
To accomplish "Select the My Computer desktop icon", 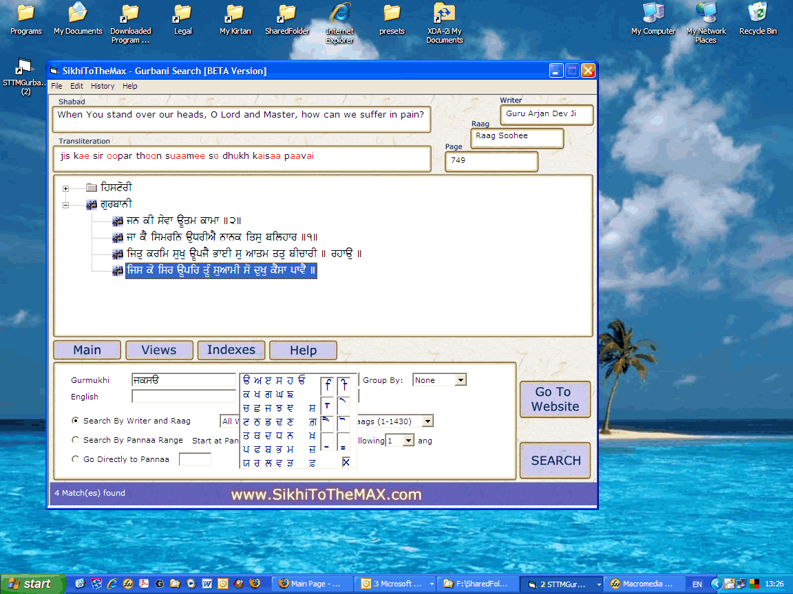I will tap(653, 19).
